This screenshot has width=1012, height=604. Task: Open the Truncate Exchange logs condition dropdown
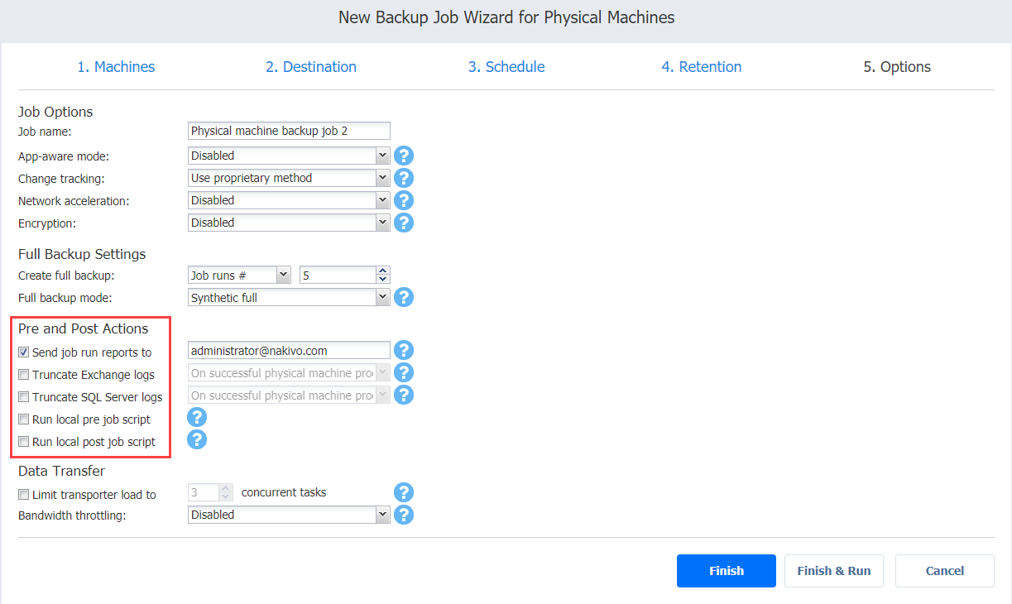289,373
